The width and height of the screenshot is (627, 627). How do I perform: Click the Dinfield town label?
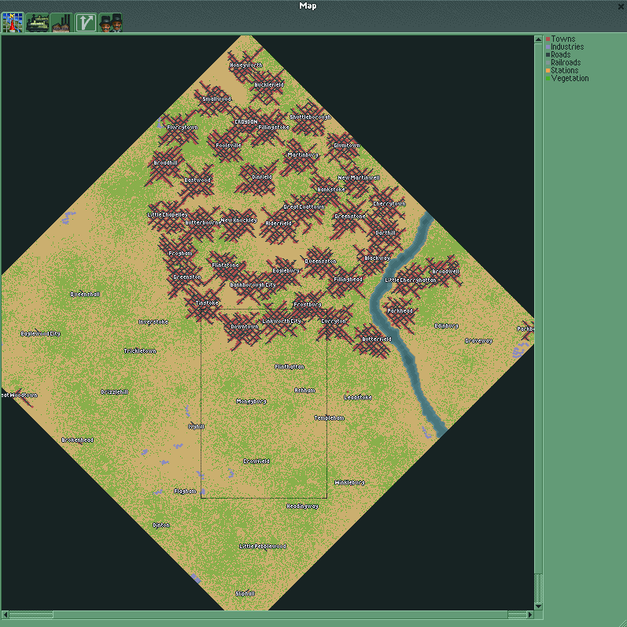262,177
